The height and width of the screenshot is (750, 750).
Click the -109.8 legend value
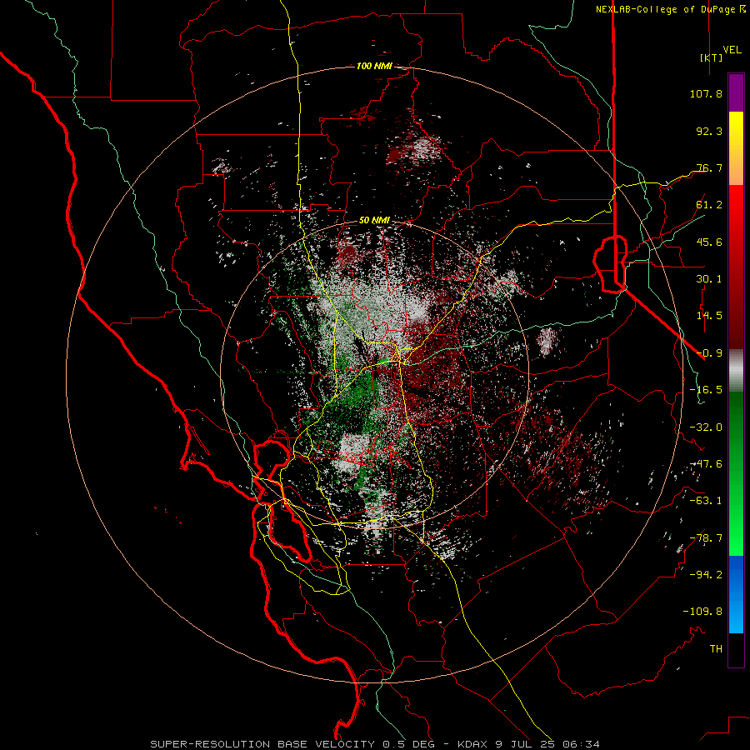(x=702, y=612)
